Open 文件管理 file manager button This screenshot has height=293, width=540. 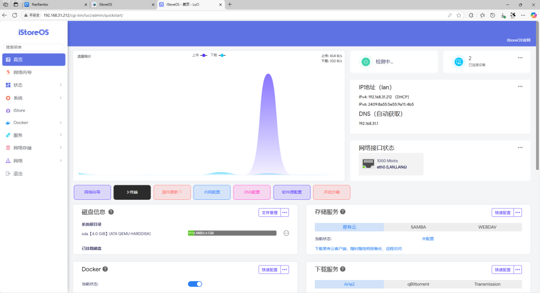click(269, 212)
